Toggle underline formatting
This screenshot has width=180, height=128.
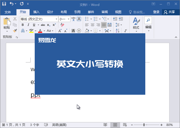pyautogui.click(x=34, y=25)
